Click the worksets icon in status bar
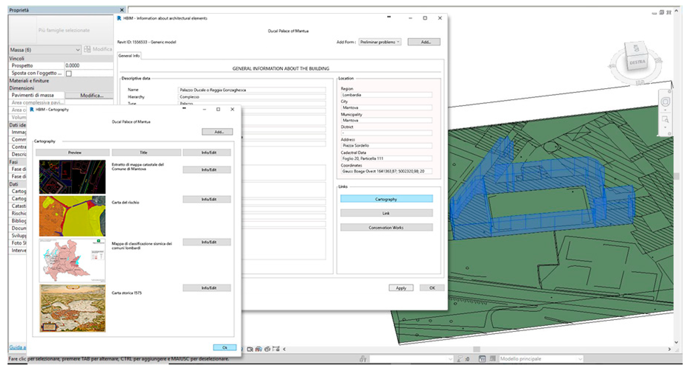 (363, 359)
